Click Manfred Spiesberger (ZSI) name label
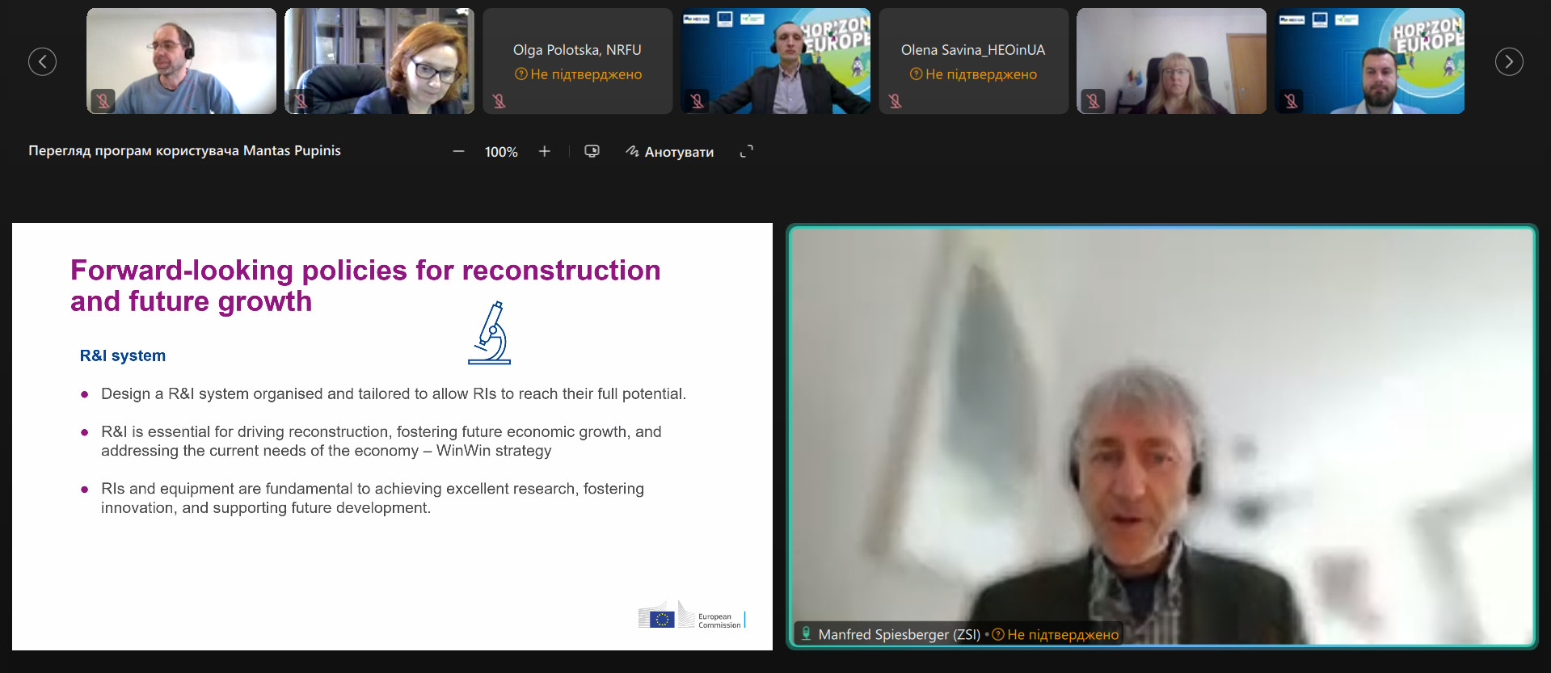 [899, 634]
